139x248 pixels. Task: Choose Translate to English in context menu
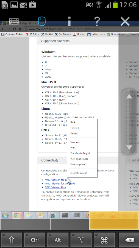[x=82, y=153]
